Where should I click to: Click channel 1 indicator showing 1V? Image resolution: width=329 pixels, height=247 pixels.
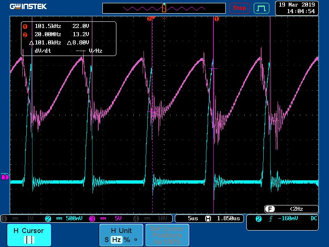pos(18,219)
